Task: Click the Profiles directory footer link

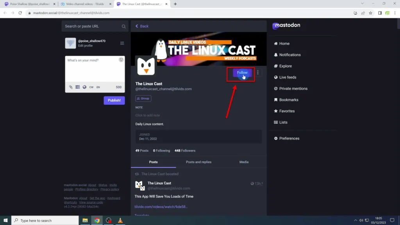Action: [87, 189]
